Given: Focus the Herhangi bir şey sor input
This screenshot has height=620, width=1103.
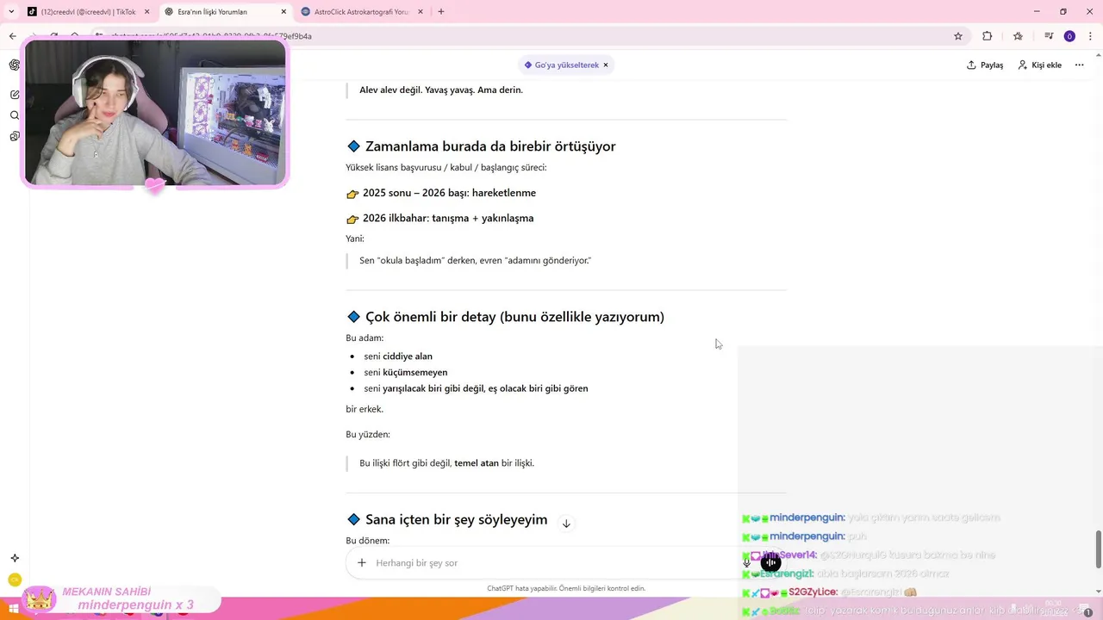Looking at the screenshot, I should pos(551,563).
